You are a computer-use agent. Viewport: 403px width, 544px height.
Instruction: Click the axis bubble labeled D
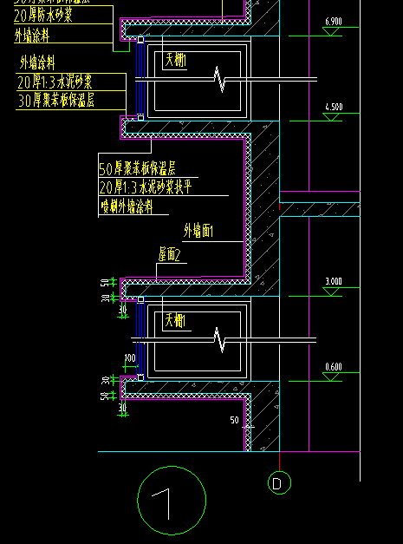coord(279,483)
